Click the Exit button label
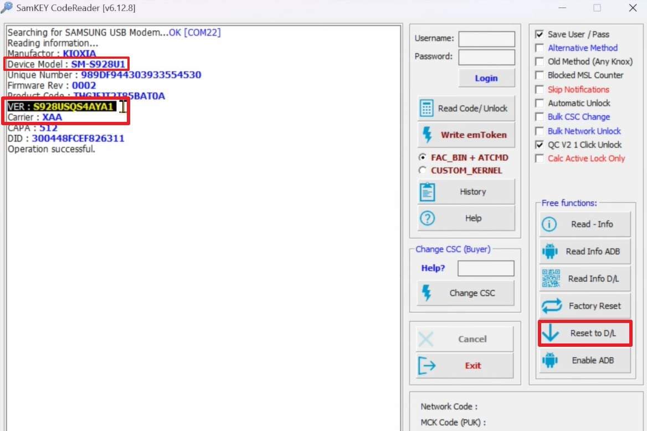Viewport: 647px width, 431px height. click(473, 366)
